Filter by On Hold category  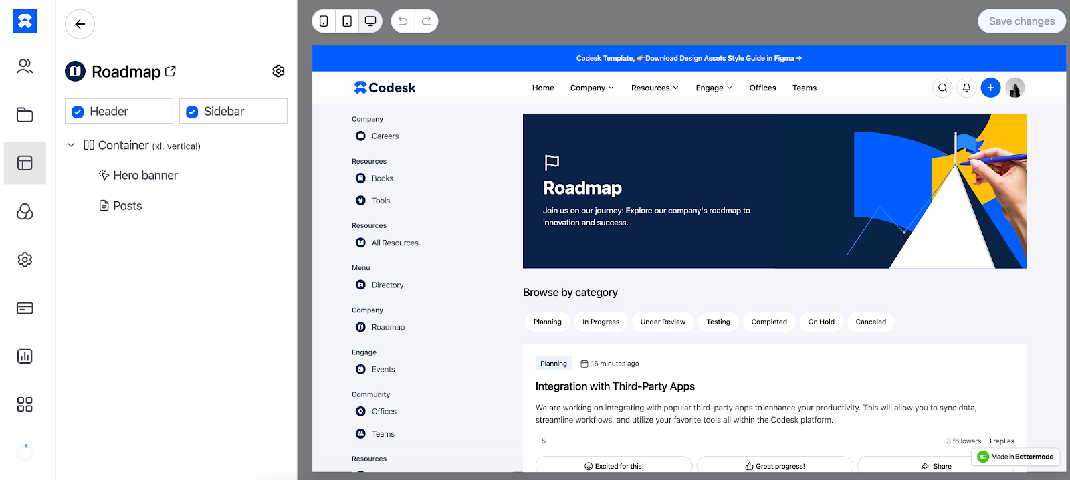point(821,322)
